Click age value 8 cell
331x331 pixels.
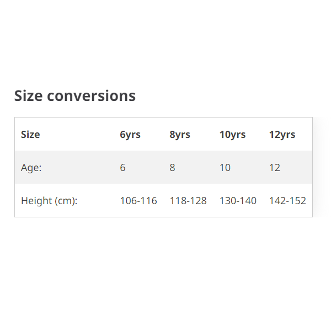click(x=172, y=167)
